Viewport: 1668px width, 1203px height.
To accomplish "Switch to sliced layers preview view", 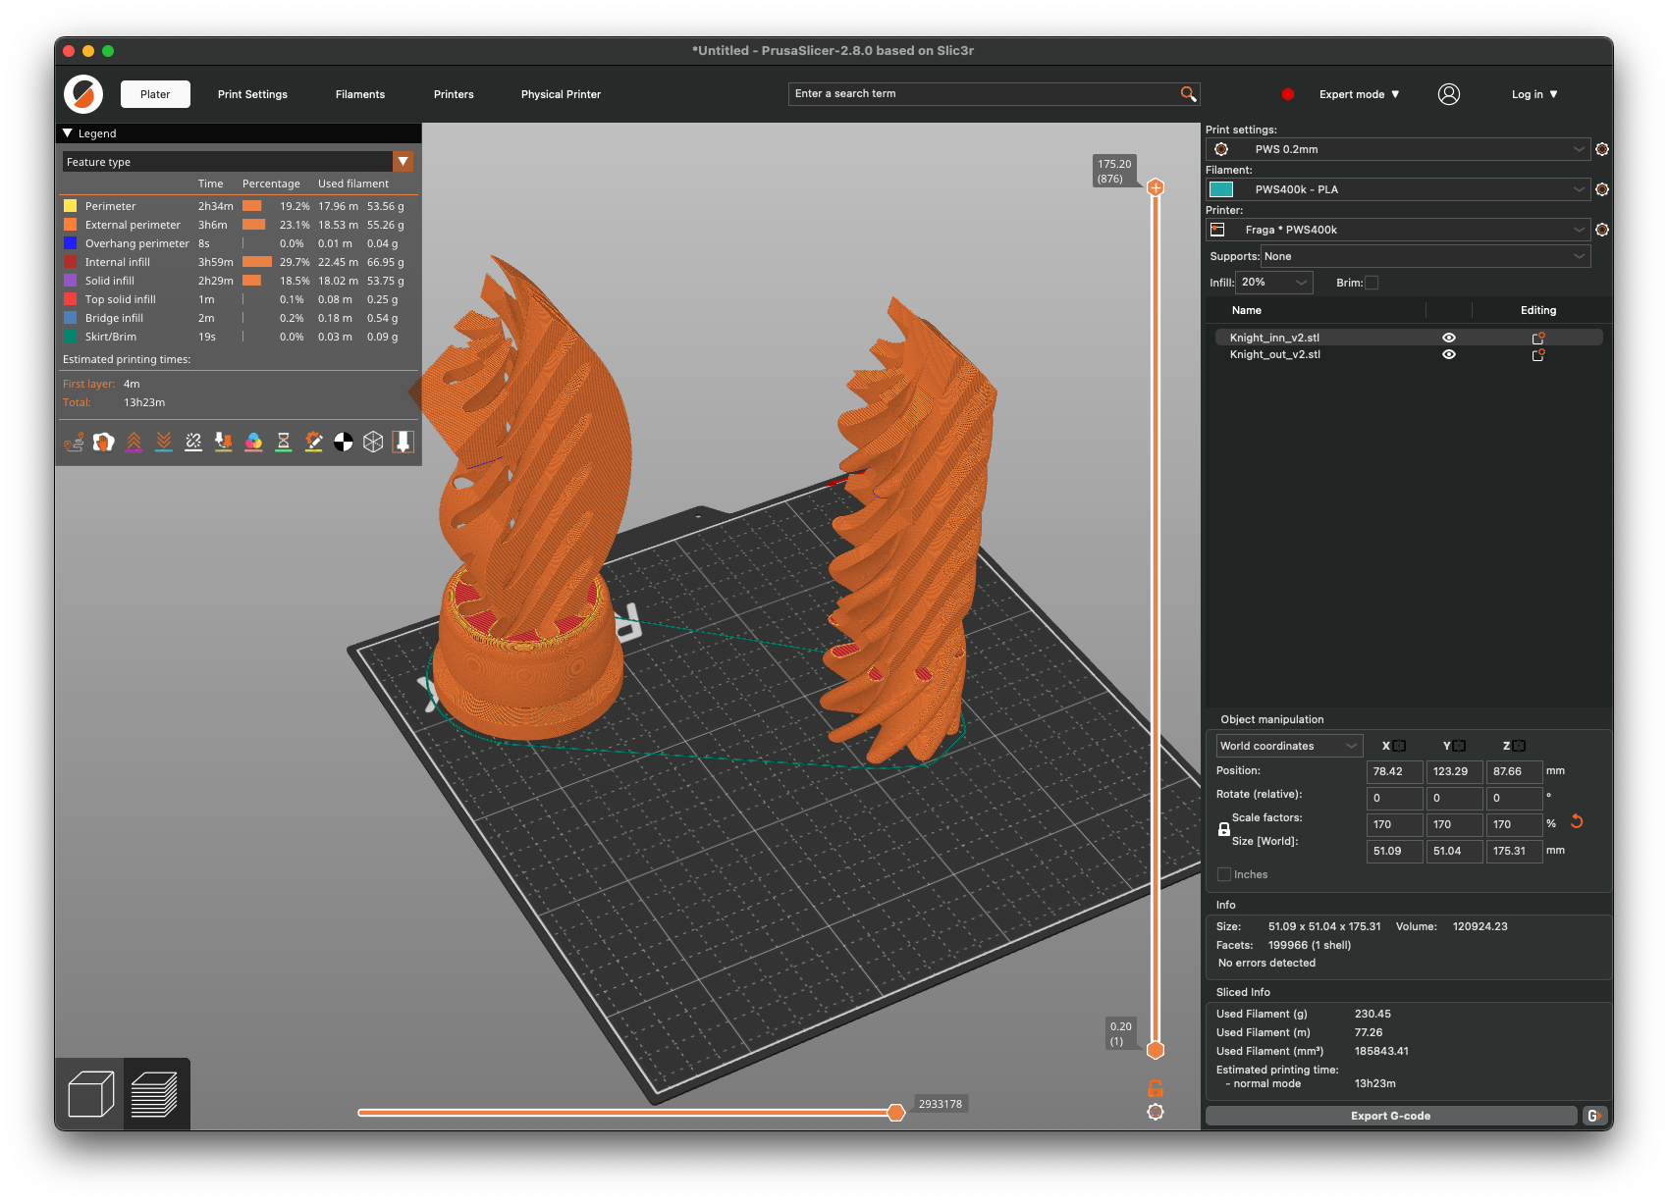I will click(x=154, y=1094).
